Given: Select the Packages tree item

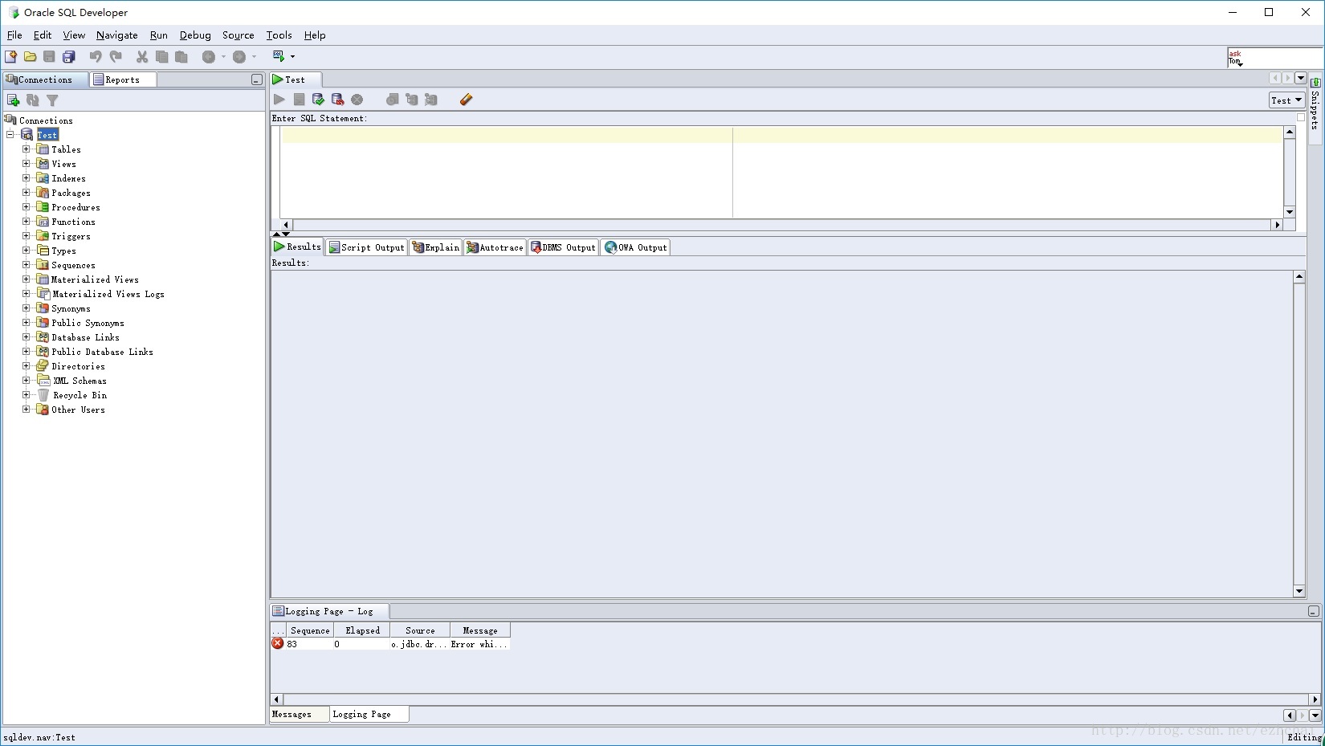Looking at the screenshot, I should pyautogui.click(x=71, y=193).
